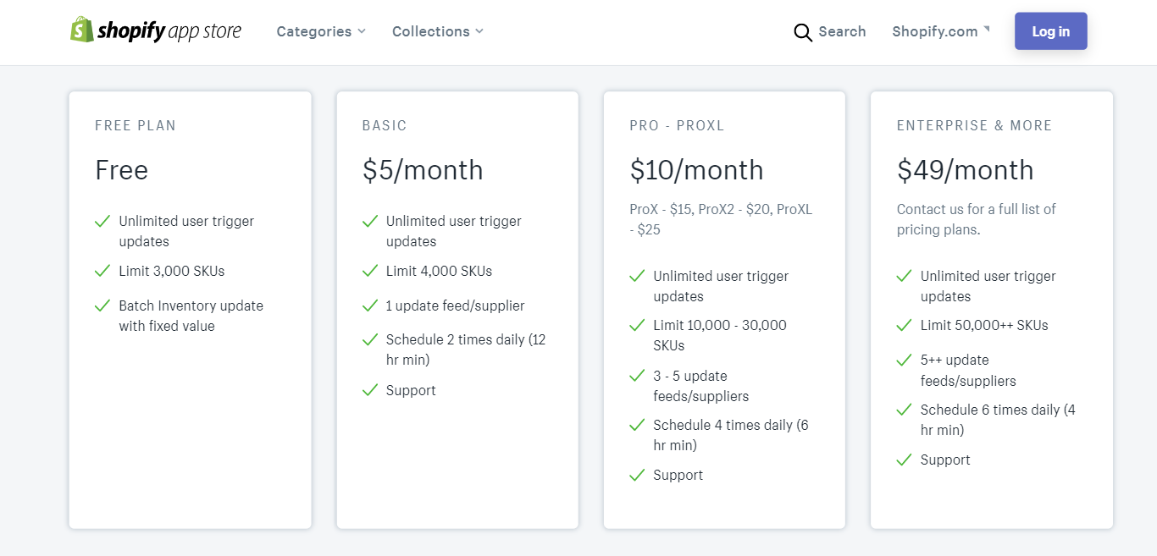The width and height of the screenshot is (1157, 556).
Task: Click the Free price text
Action: point(121,170)
